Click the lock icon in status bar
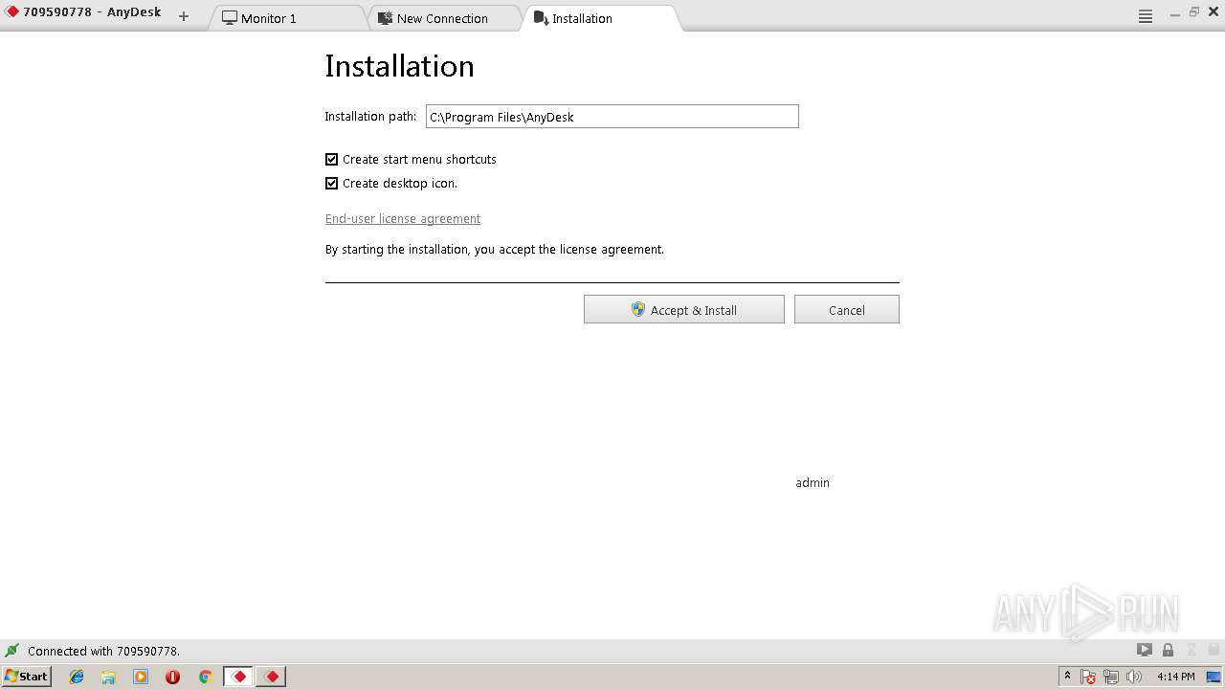Viewport: 1225px width, 689px height. pos(1168,650)
